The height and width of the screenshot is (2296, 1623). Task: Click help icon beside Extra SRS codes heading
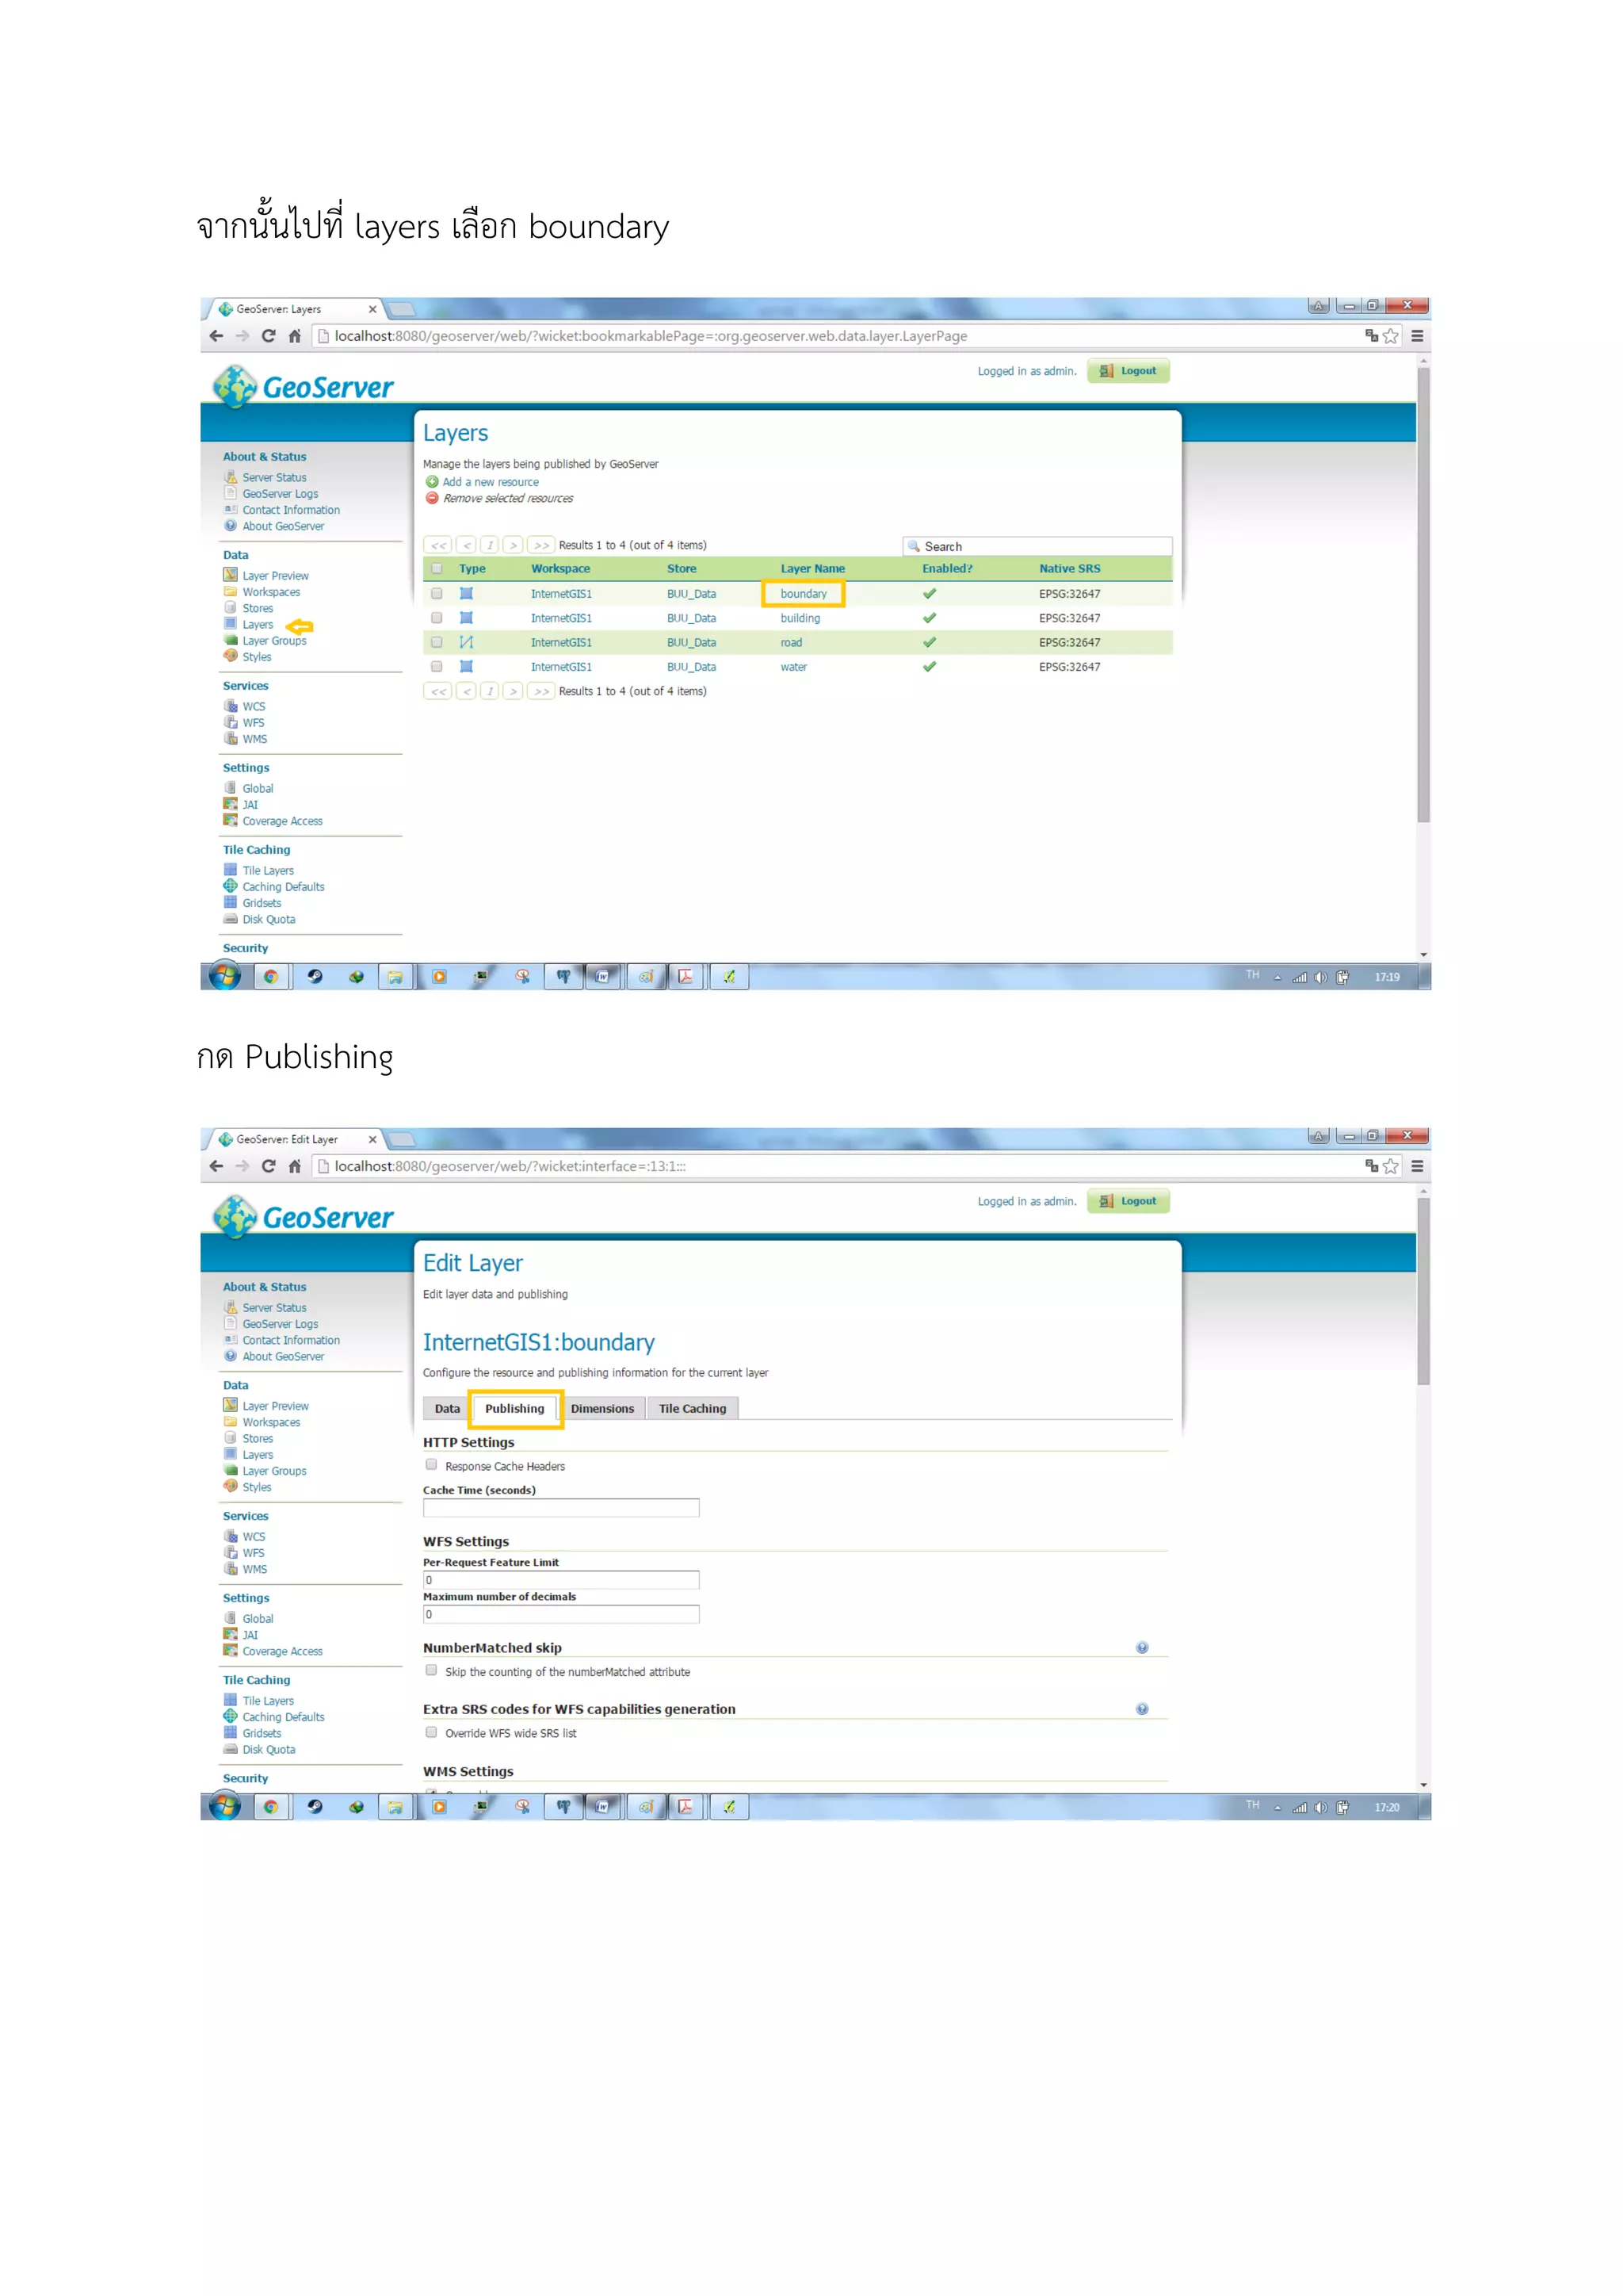pos(1141,1709)
